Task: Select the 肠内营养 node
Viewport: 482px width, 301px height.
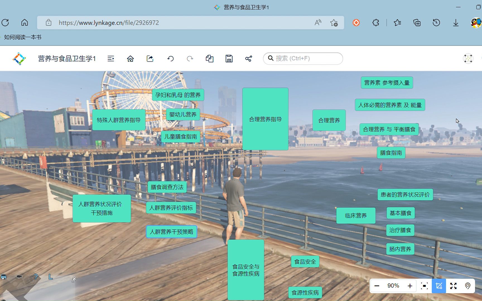Action: pos(400,249)
